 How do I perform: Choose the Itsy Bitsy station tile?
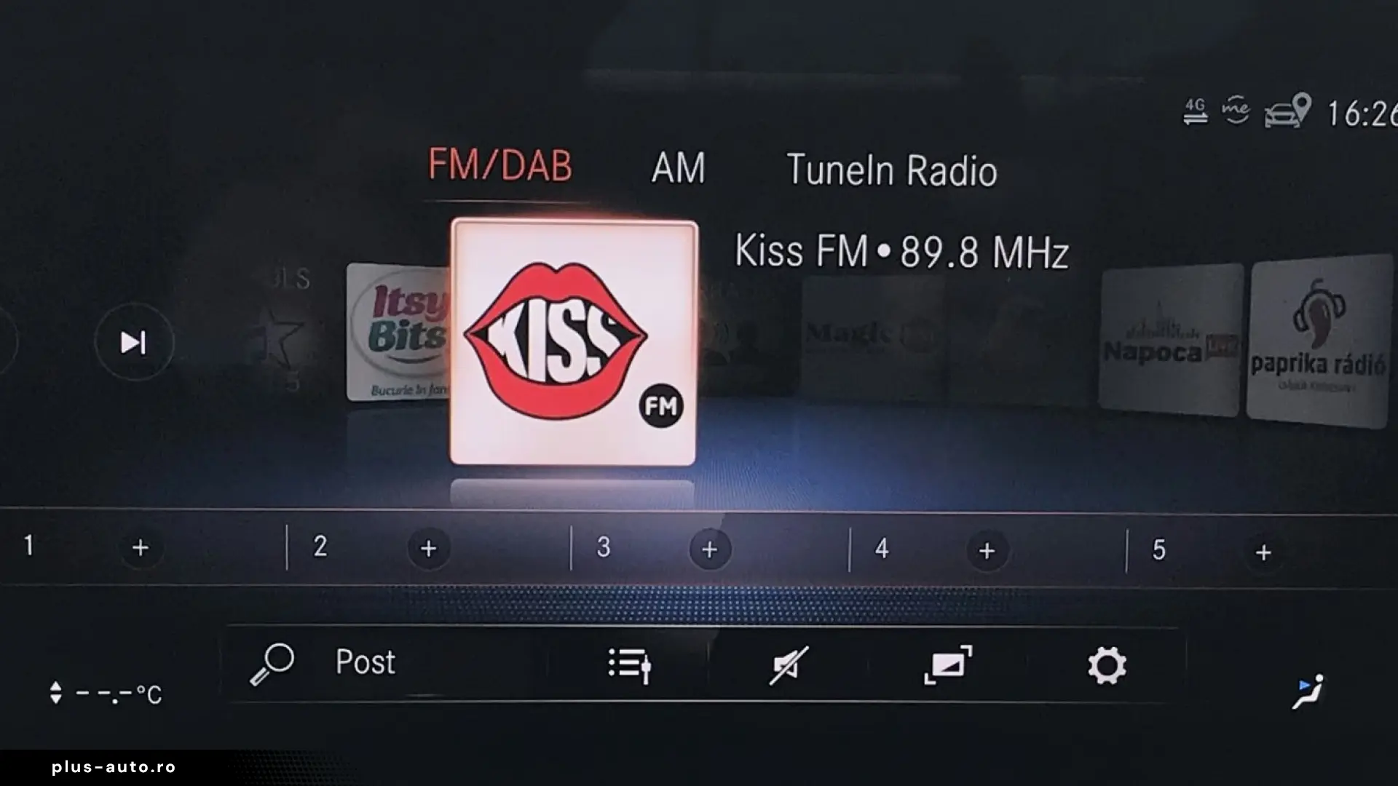[399, 332]
